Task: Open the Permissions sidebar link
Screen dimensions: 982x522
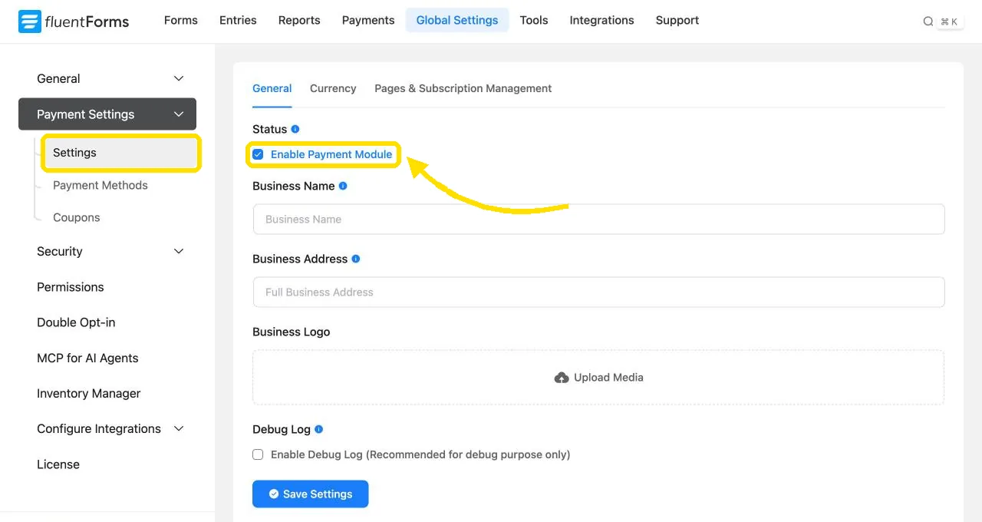Action: 71,287
